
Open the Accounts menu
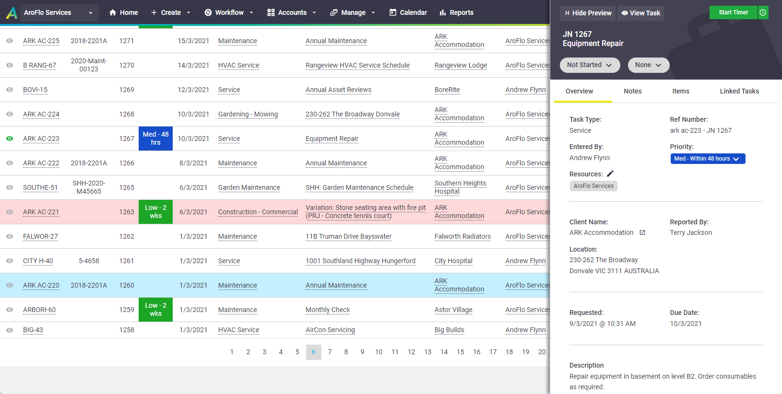pos(292,12)
